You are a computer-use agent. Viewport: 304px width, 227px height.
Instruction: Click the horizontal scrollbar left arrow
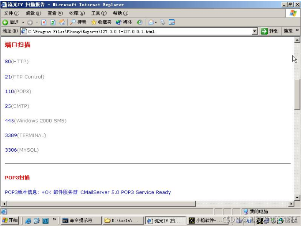pos(4,204)
